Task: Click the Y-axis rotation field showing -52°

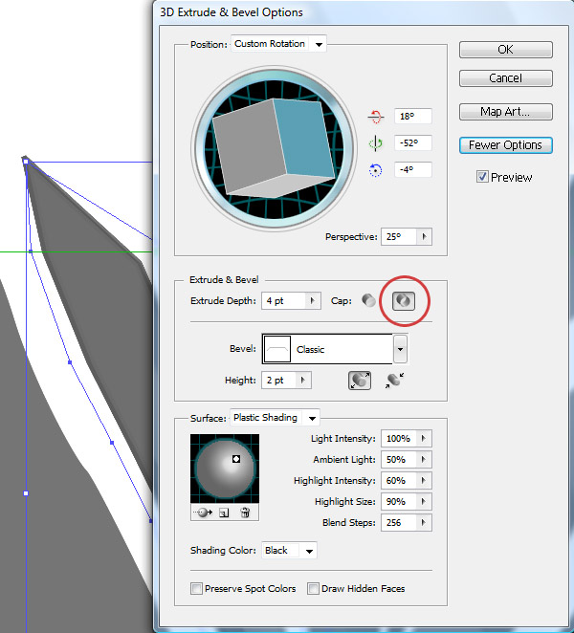Action: pos(412,143)
